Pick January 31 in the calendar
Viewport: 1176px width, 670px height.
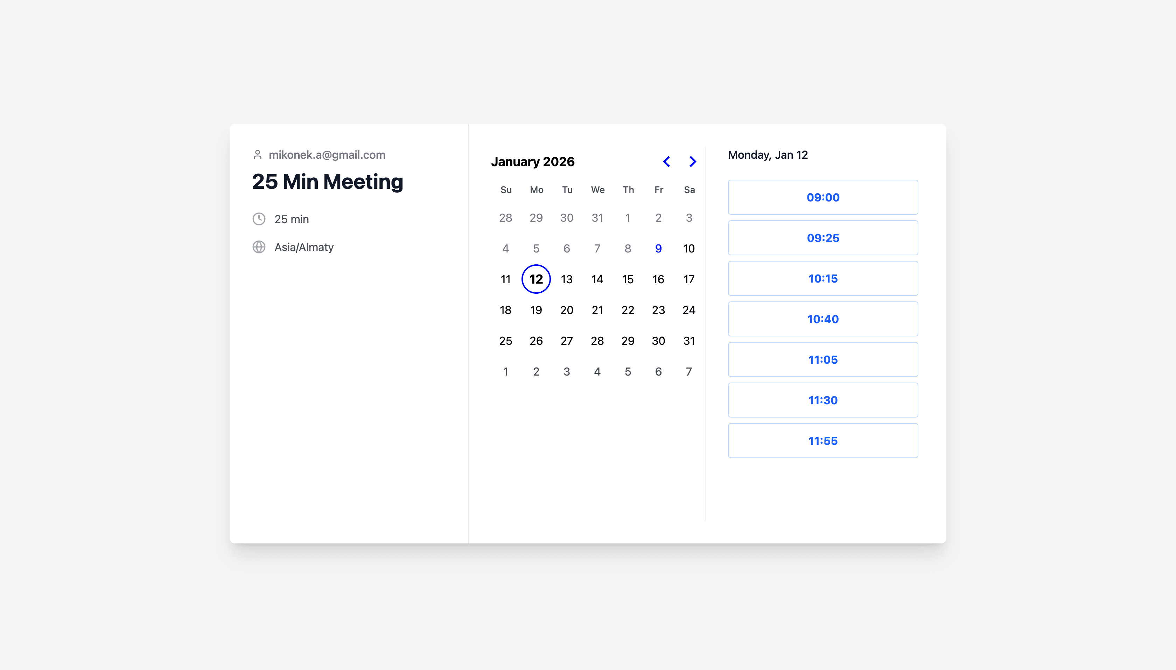688,341
